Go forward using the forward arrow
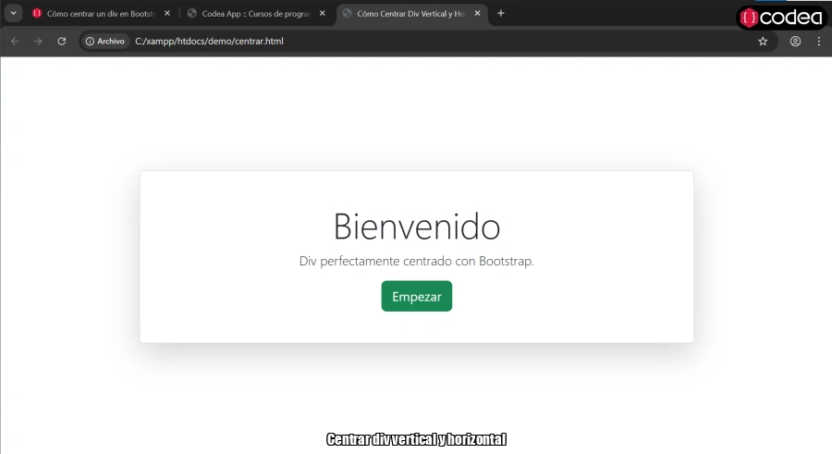This screenshot has height=454, width=832. [x=38, y=42]
